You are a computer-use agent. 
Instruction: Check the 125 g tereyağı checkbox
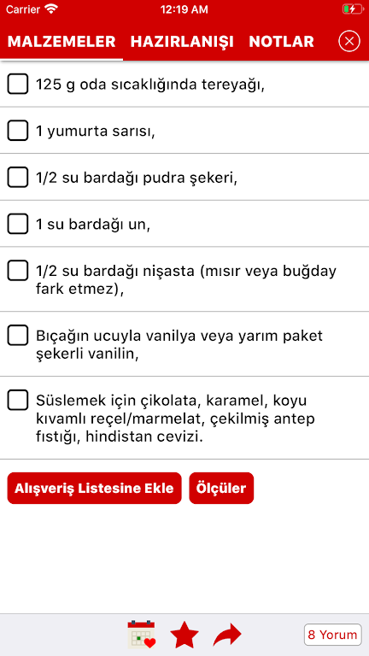click(x=18, y=84)
